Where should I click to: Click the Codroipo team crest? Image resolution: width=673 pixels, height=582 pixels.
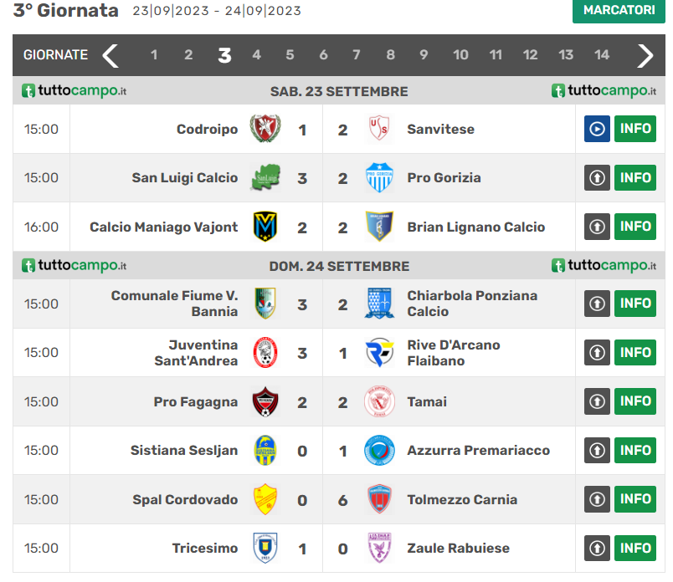(x=265, y=129)
